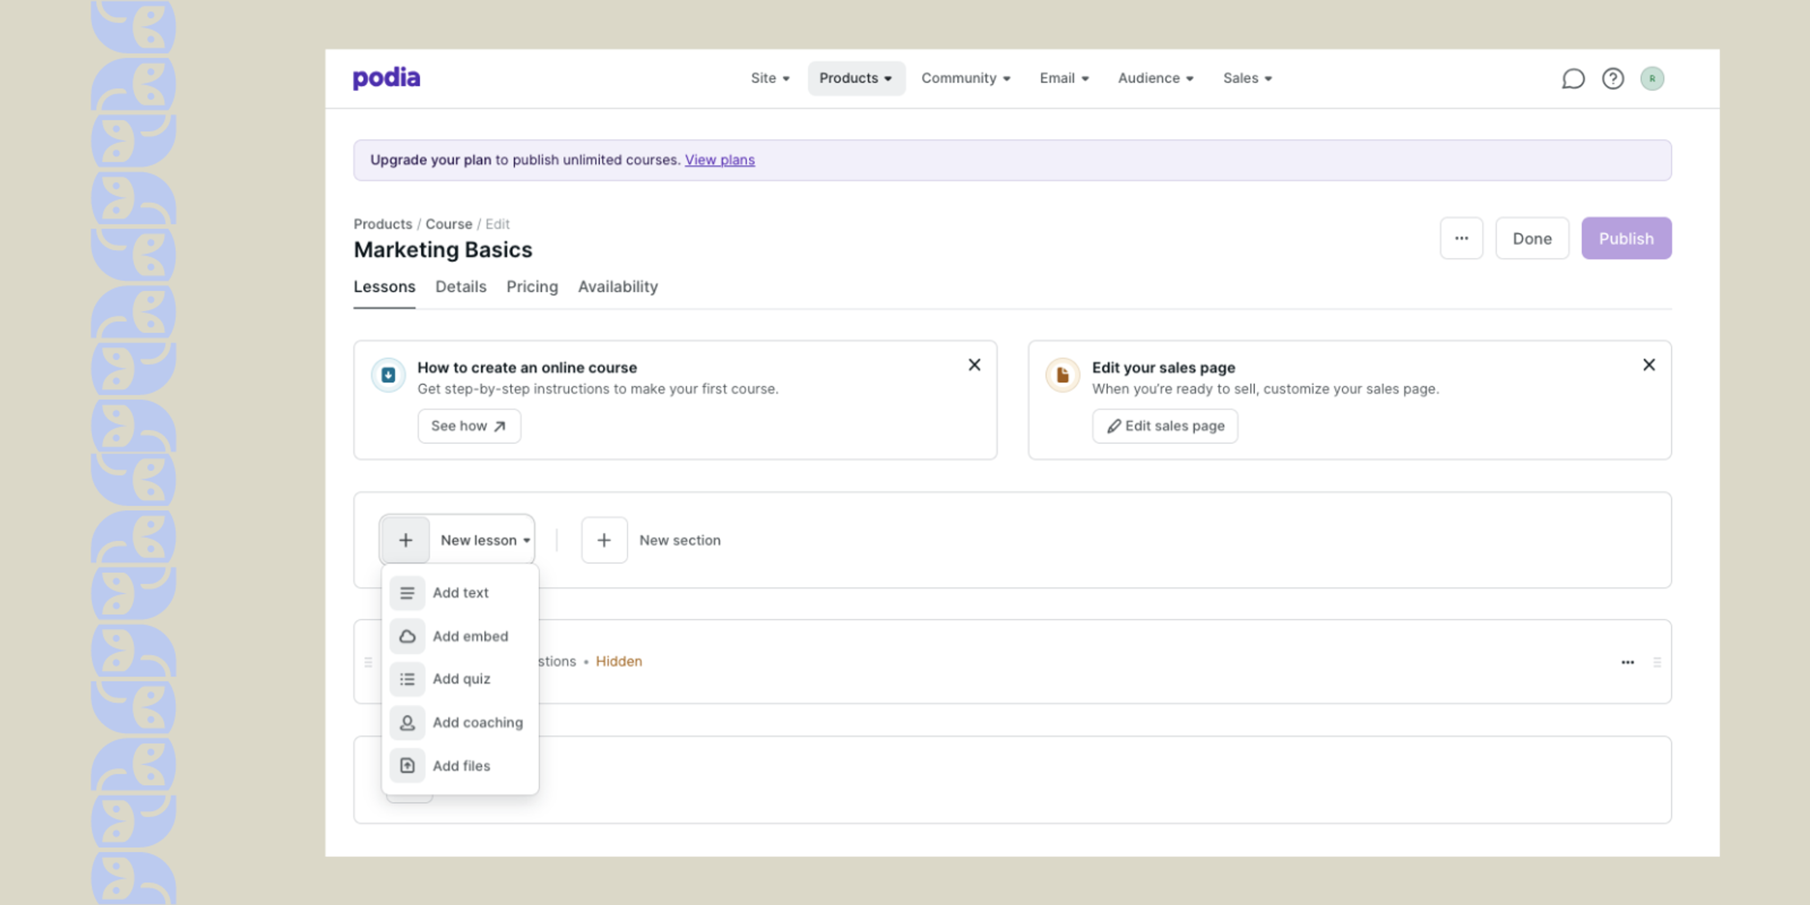The height and width of the screenshot is (905, 1810).
Task: Dismiss the Edit your sales page card
Action: (x=1648, y=365)
